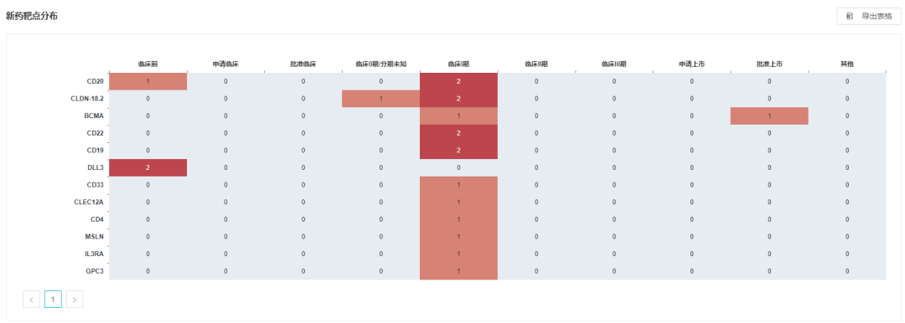Click the 导出表格 button
Screen dimensions: 905x323
(x=869, y=16)
